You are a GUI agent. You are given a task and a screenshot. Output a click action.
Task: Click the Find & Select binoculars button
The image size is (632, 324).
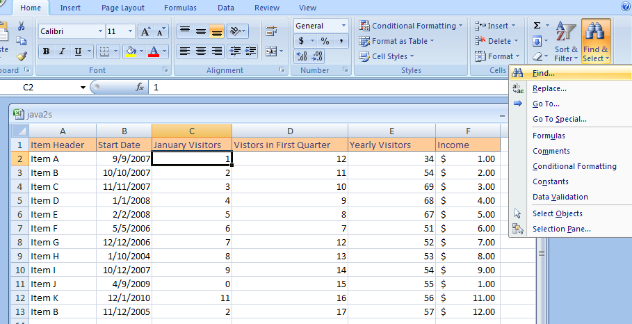pyautogui.click(x=596, y=42)
